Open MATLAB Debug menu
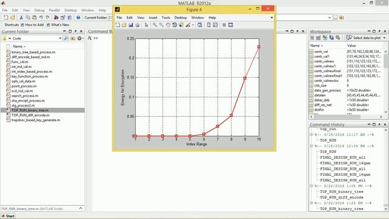Viewport: 389px width, 219px height. pos(39,10)
